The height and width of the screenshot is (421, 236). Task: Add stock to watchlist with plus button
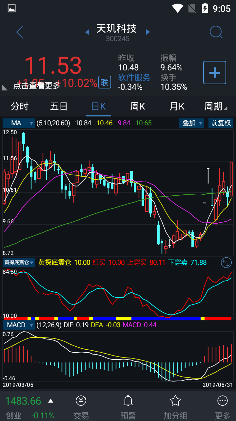coord(215,72)
